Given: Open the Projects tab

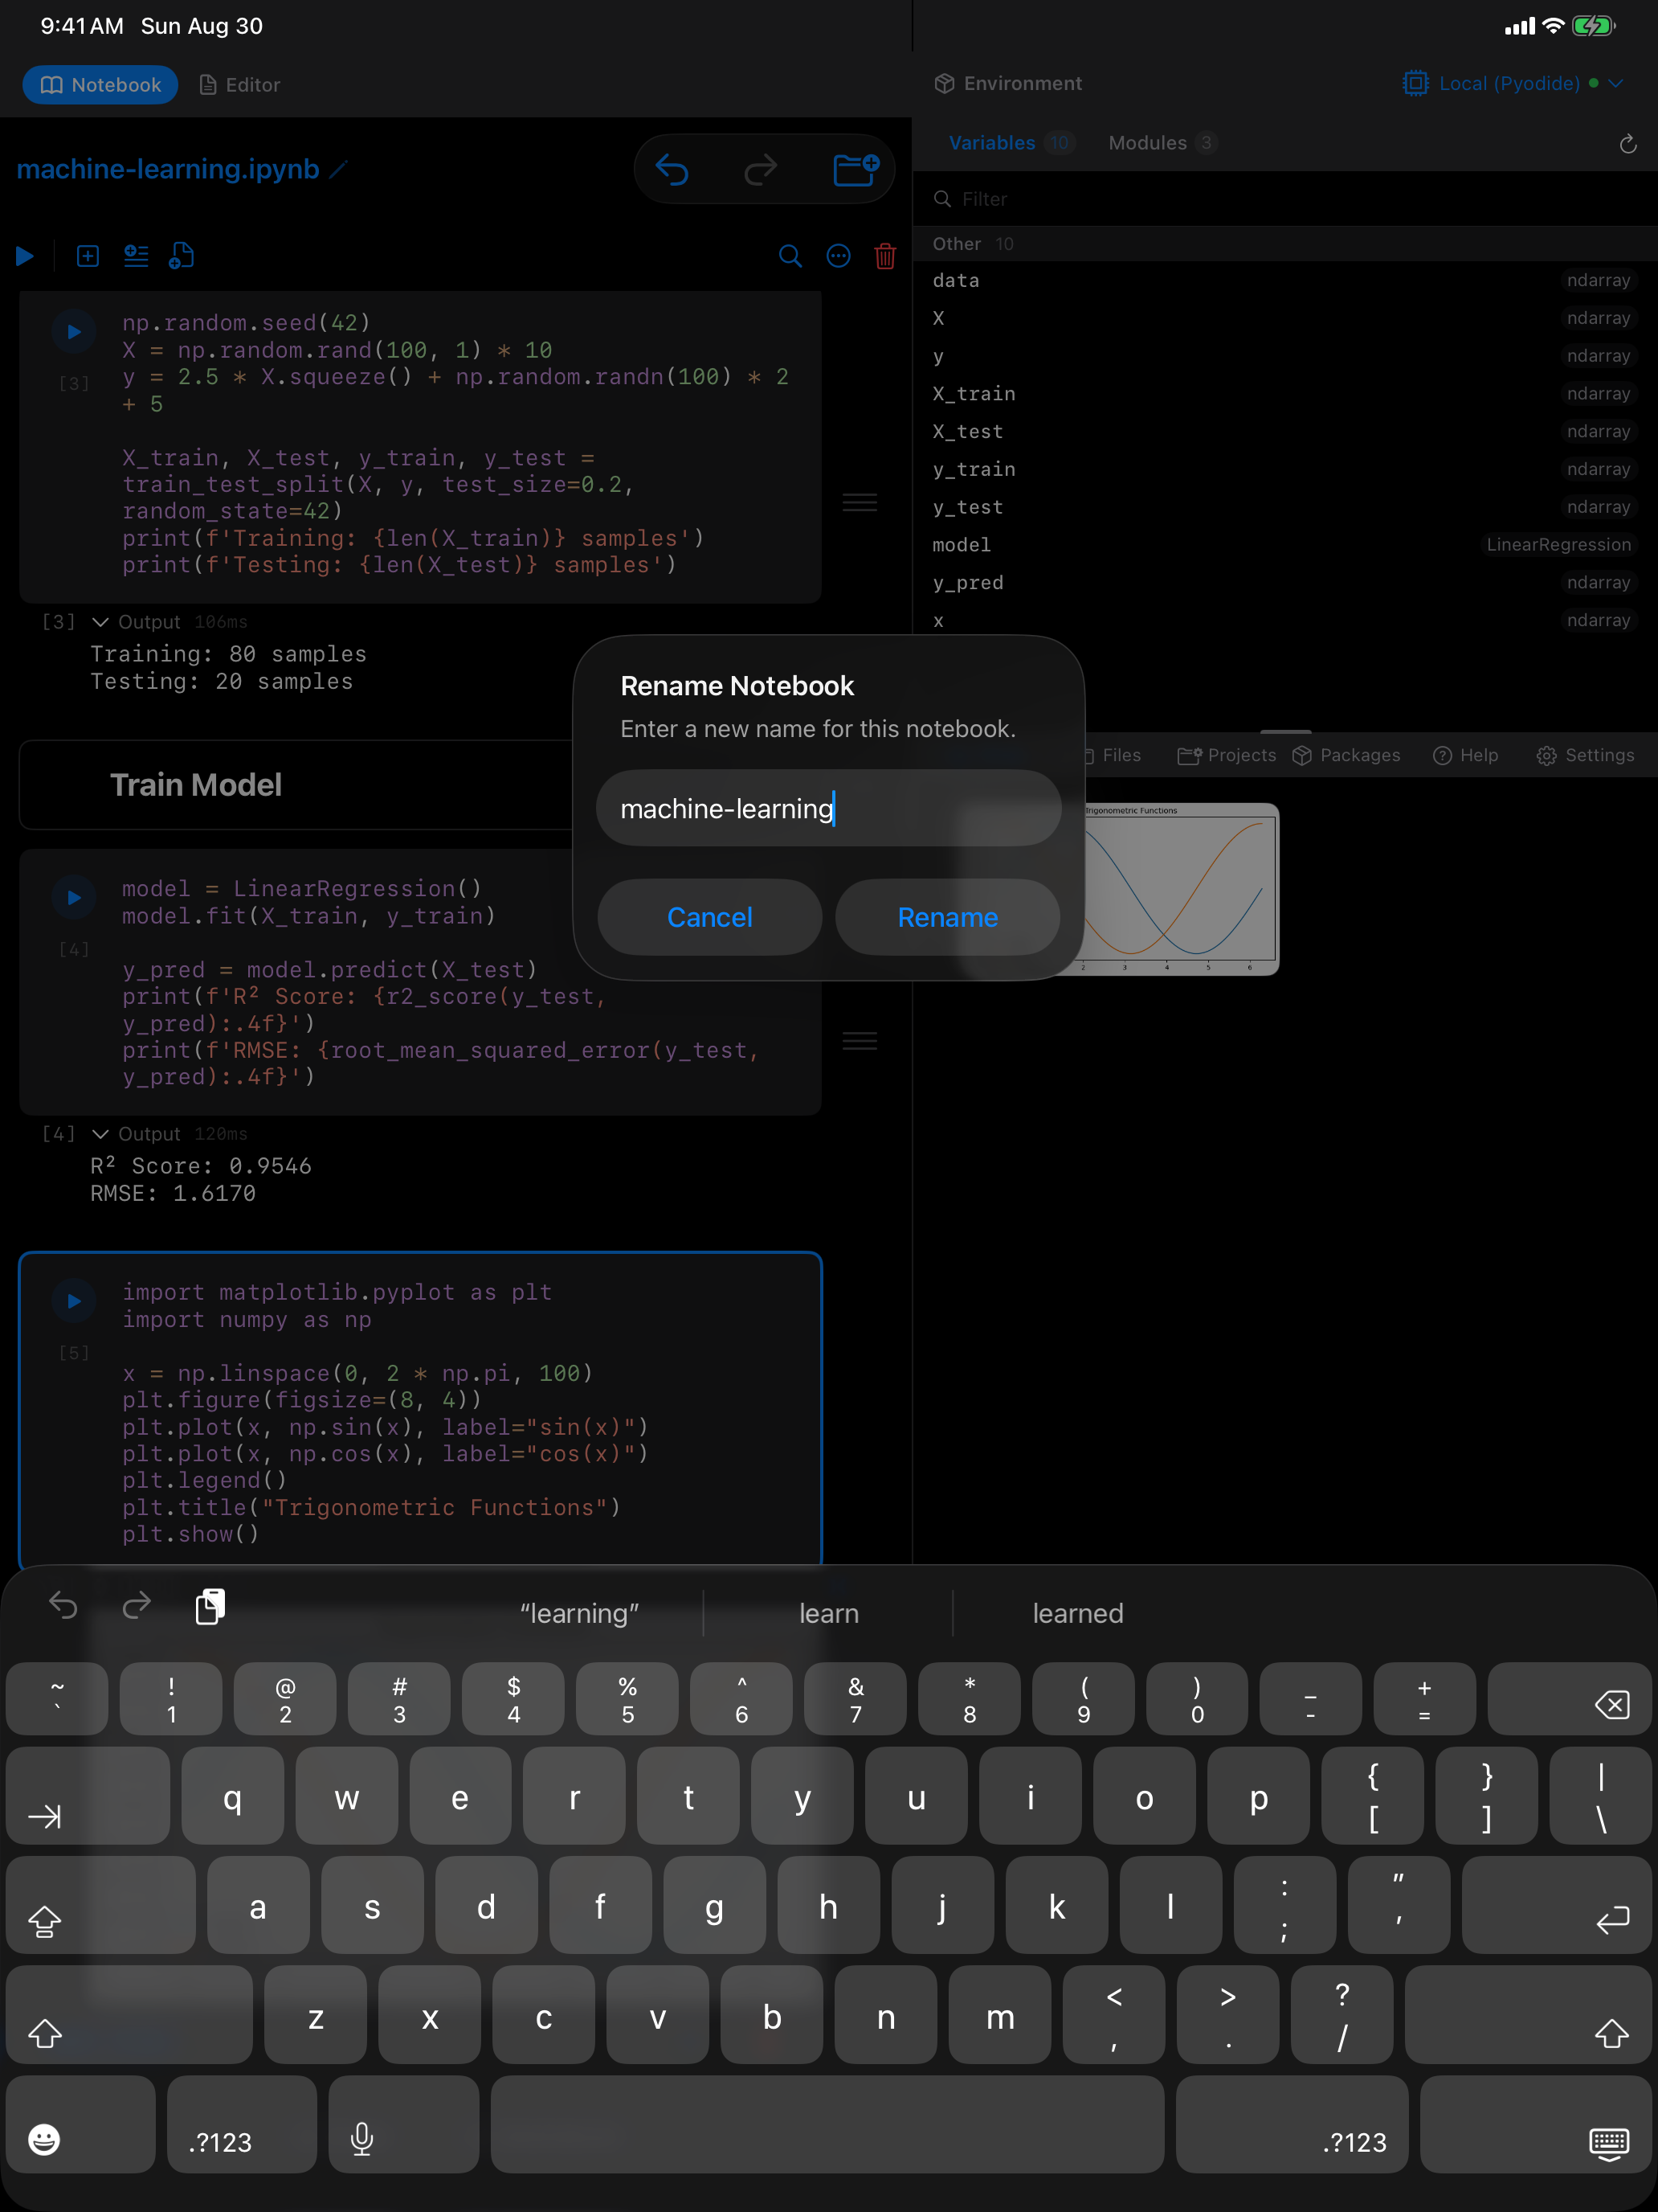Looking at the screenshot, I should pos(1227,756).
